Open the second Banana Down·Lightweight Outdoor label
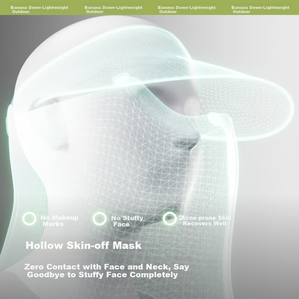299x299 pixels. tap(113, 9)
